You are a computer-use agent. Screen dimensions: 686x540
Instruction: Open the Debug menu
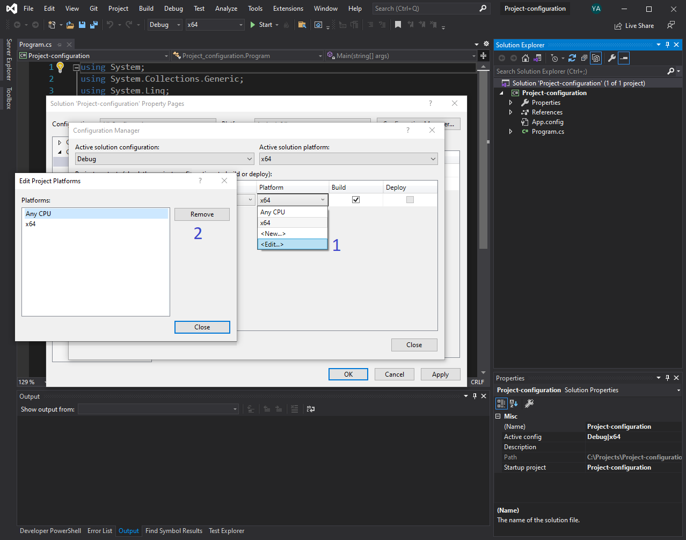coord(173,8)
